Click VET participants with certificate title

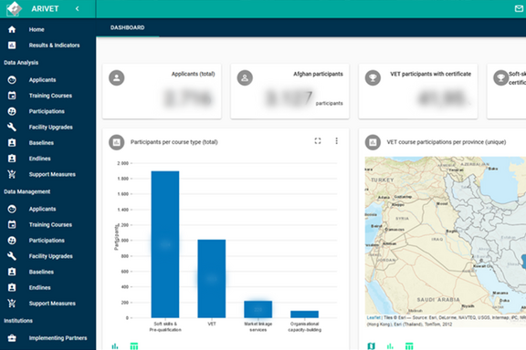(x=431, y=74)
